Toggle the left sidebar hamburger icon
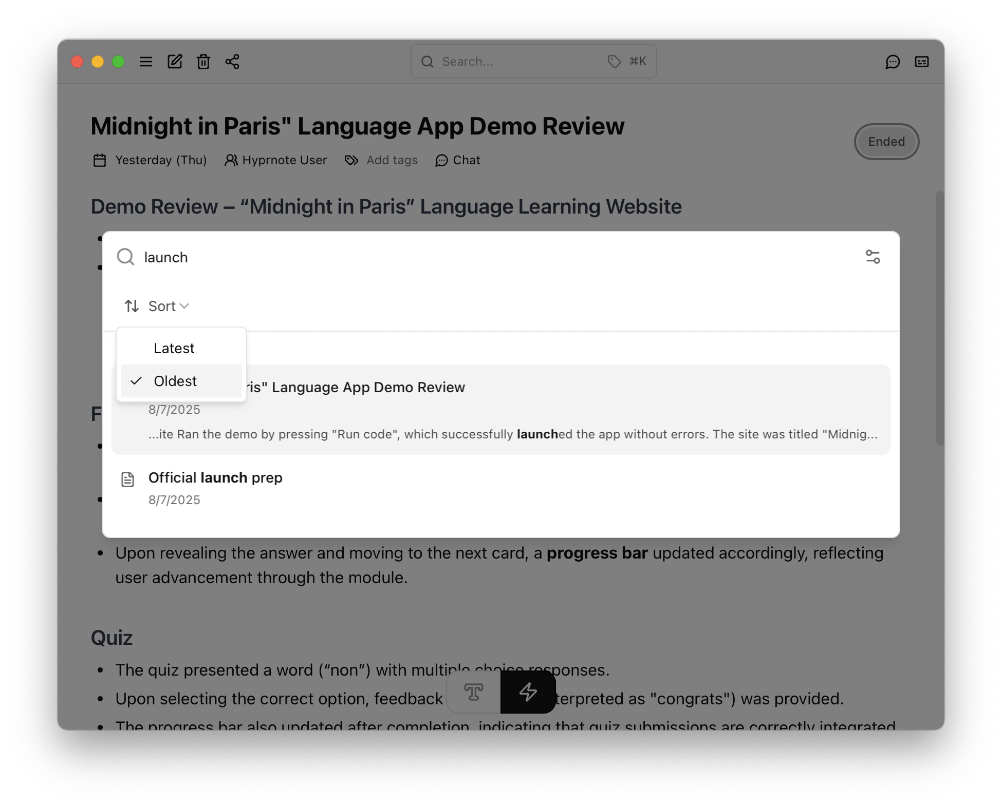1002x806 pixels. pyautogui.click(x=146, y=62)
